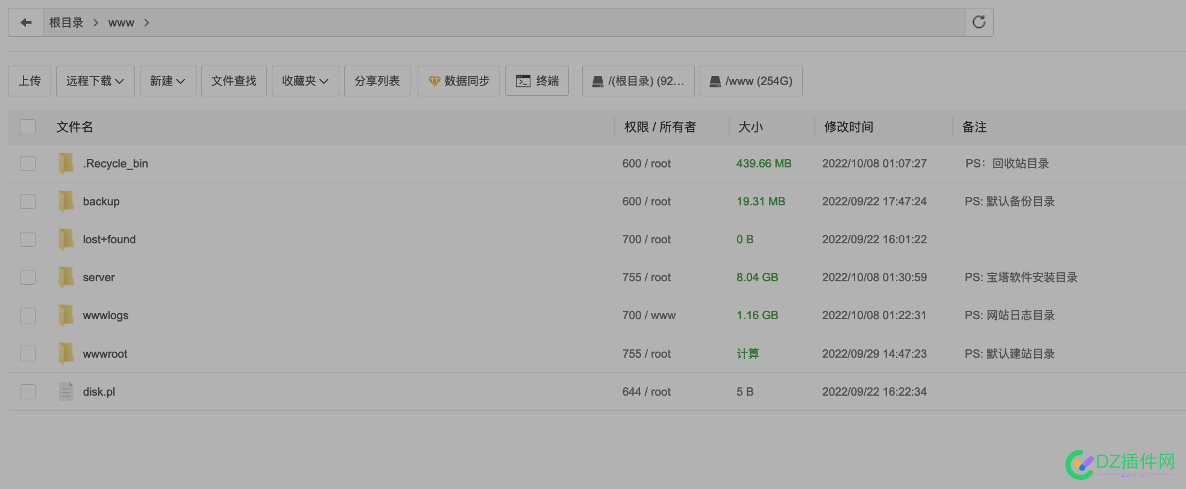Image resolution: width=1186 pixels, height=489 pixels.
Task: Click the 439.66 MB size value
Action: [764, 163]
